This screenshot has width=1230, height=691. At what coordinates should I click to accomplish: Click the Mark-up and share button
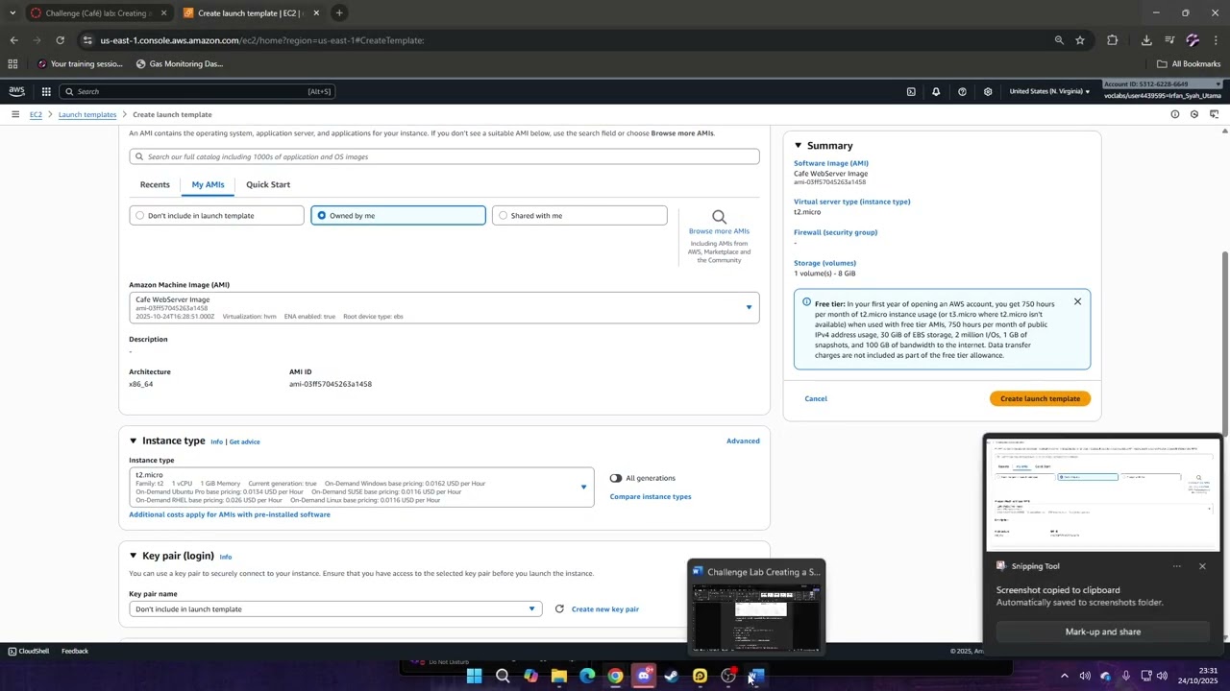[x=1103, y=631]
